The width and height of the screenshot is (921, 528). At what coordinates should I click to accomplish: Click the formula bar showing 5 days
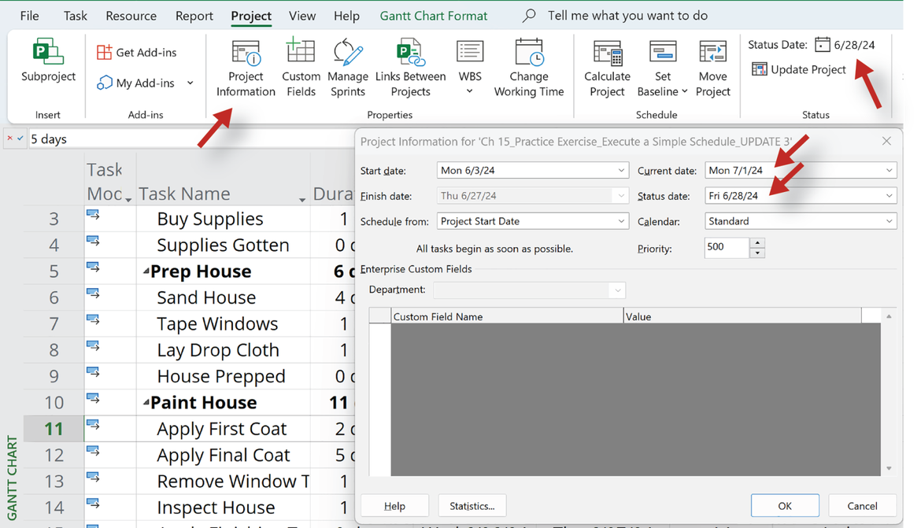pyautogui.click(x=191, y=139)
